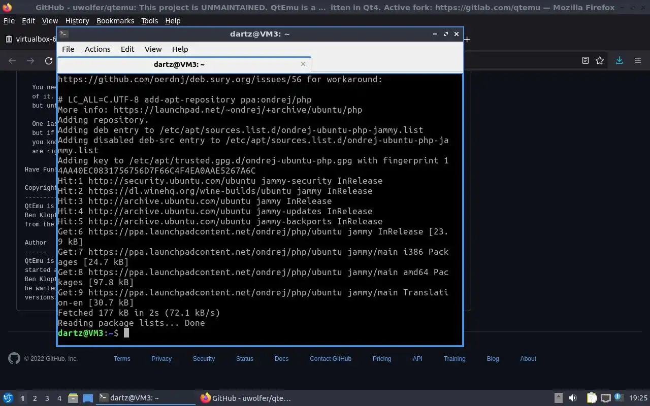Select the dartz@VM3 taskbar entry
Screen dimensions: 650x406
[x=146, y=398]
